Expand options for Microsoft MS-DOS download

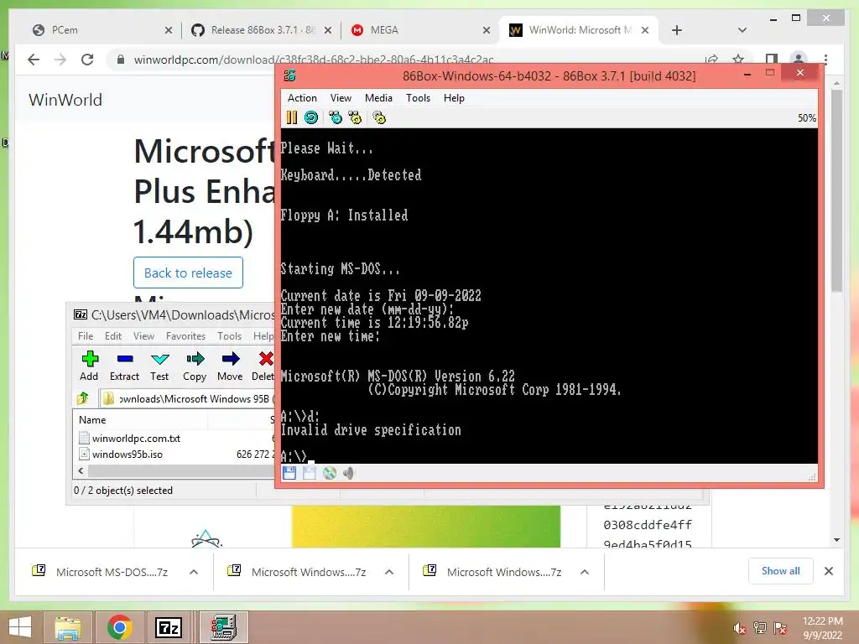[x=194, y=572]
